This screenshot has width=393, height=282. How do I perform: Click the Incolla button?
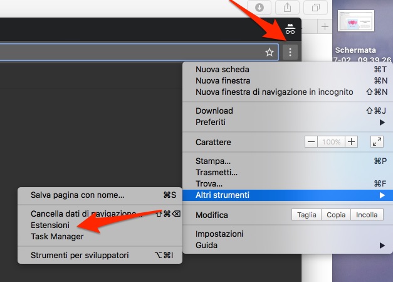(366, 215)
